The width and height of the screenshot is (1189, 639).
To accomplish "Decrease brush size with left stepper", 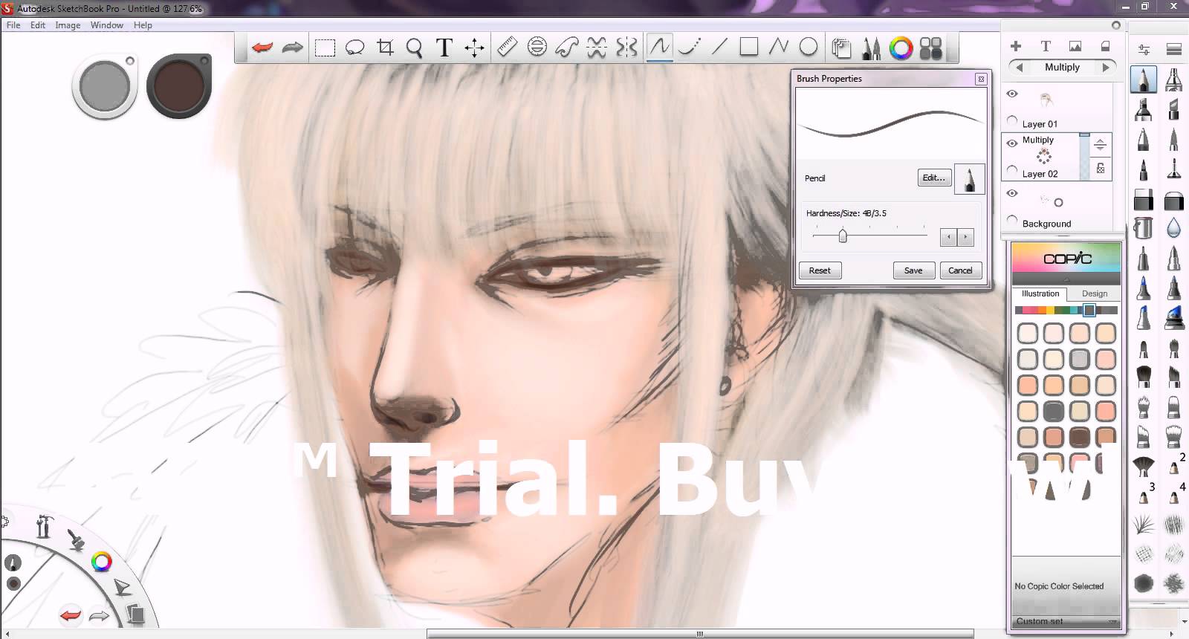I will point(947,237).
